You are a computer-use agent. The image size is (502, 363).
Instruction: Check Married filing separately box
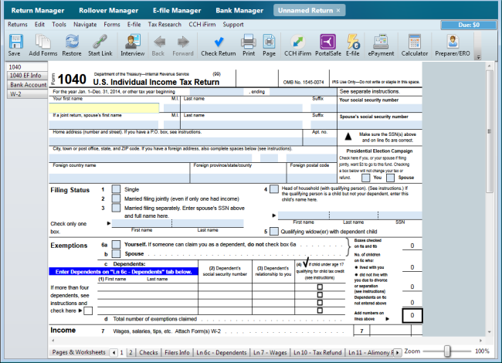[x=116, y=208]
